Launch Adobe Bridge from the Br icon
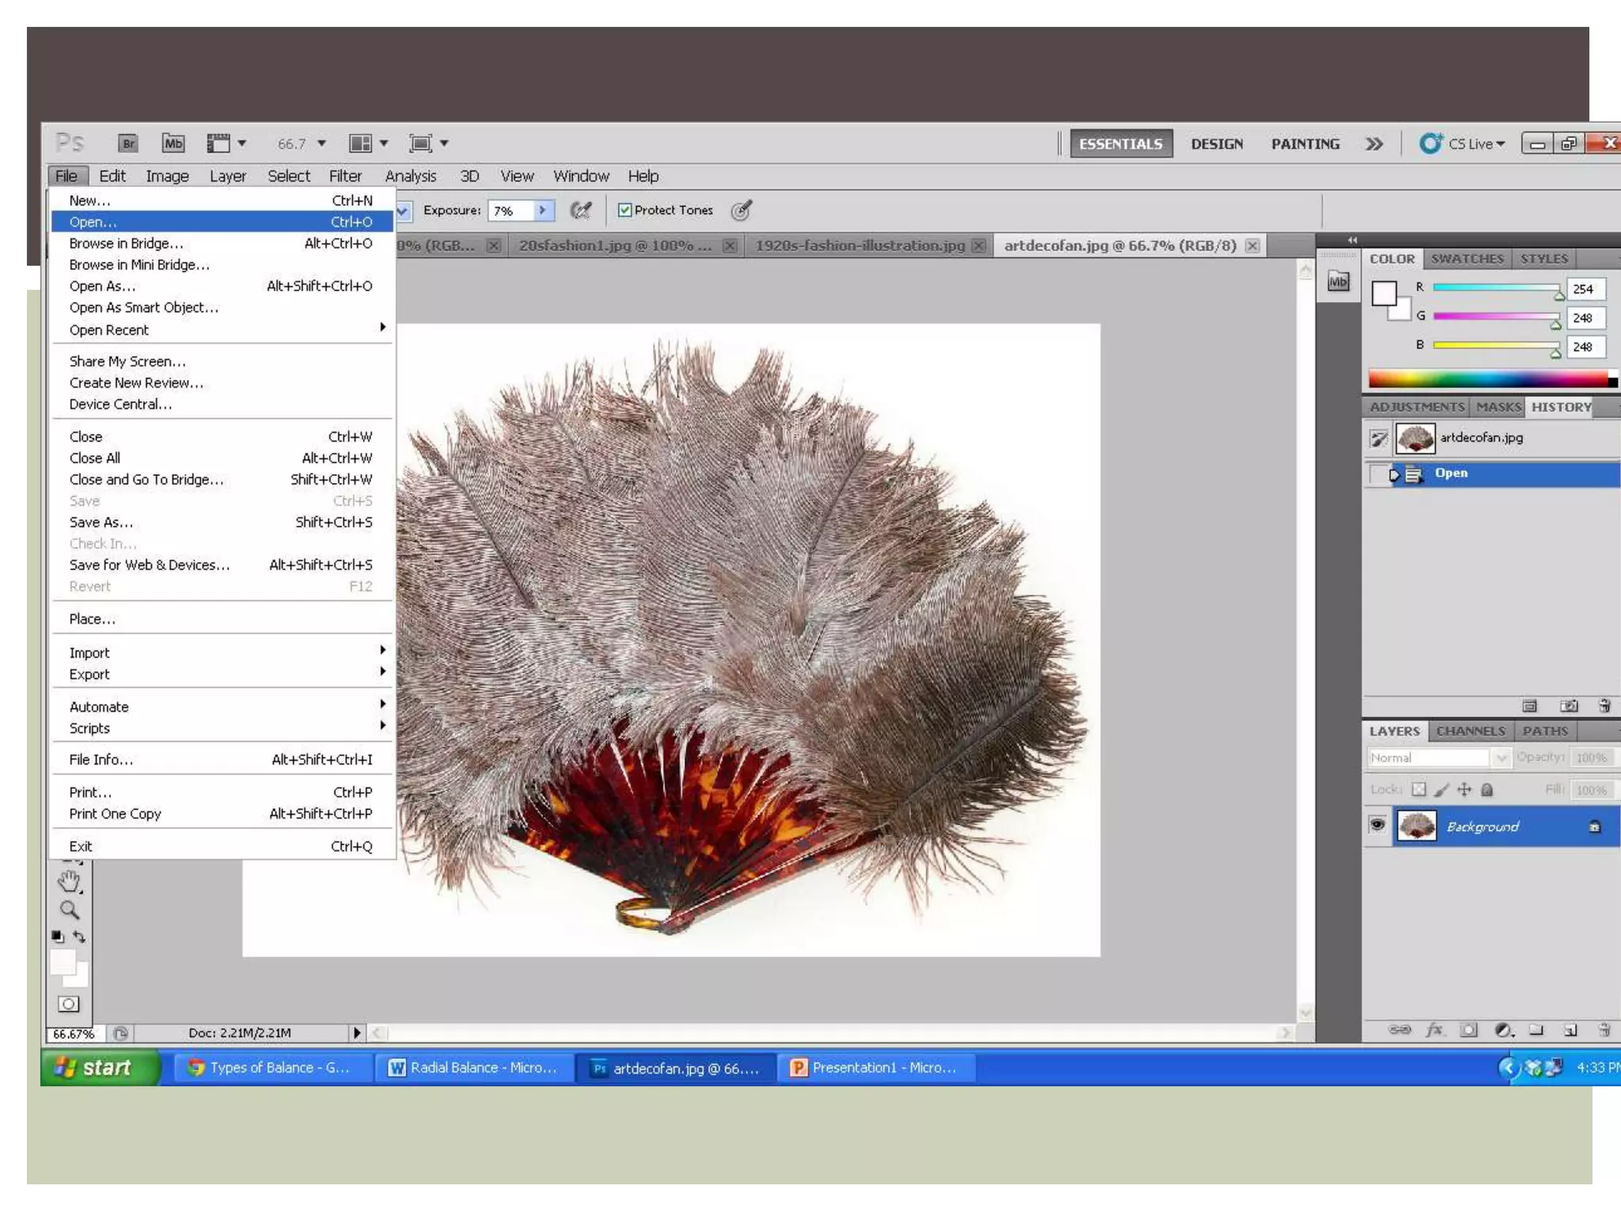 pyautogui.click(x=128, y=143)
